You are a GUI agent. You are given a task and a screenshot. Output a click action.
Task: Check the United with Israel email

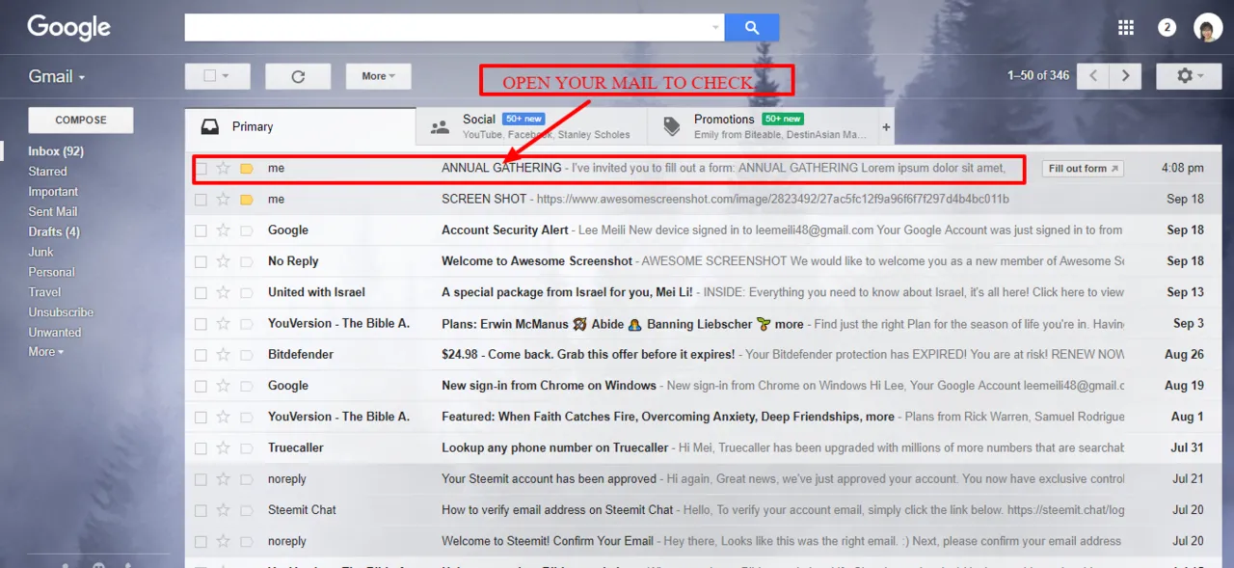click(201, 292)
